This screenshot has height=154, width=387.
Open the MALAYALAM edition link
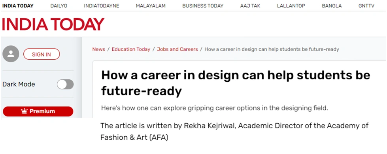click(151, 6)
